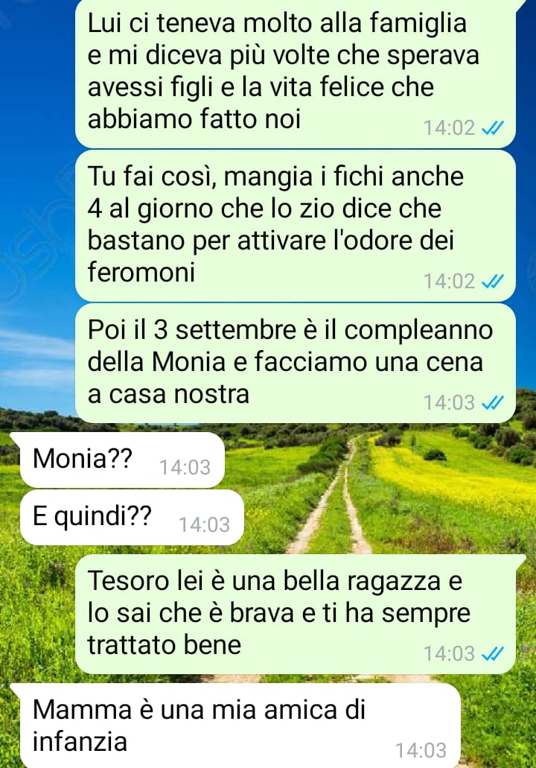The height and width of the screenshot is (768, 536).
Task: Select the 'Tesoro lei è una bella ragazza' message
Action: click(295, 615)
